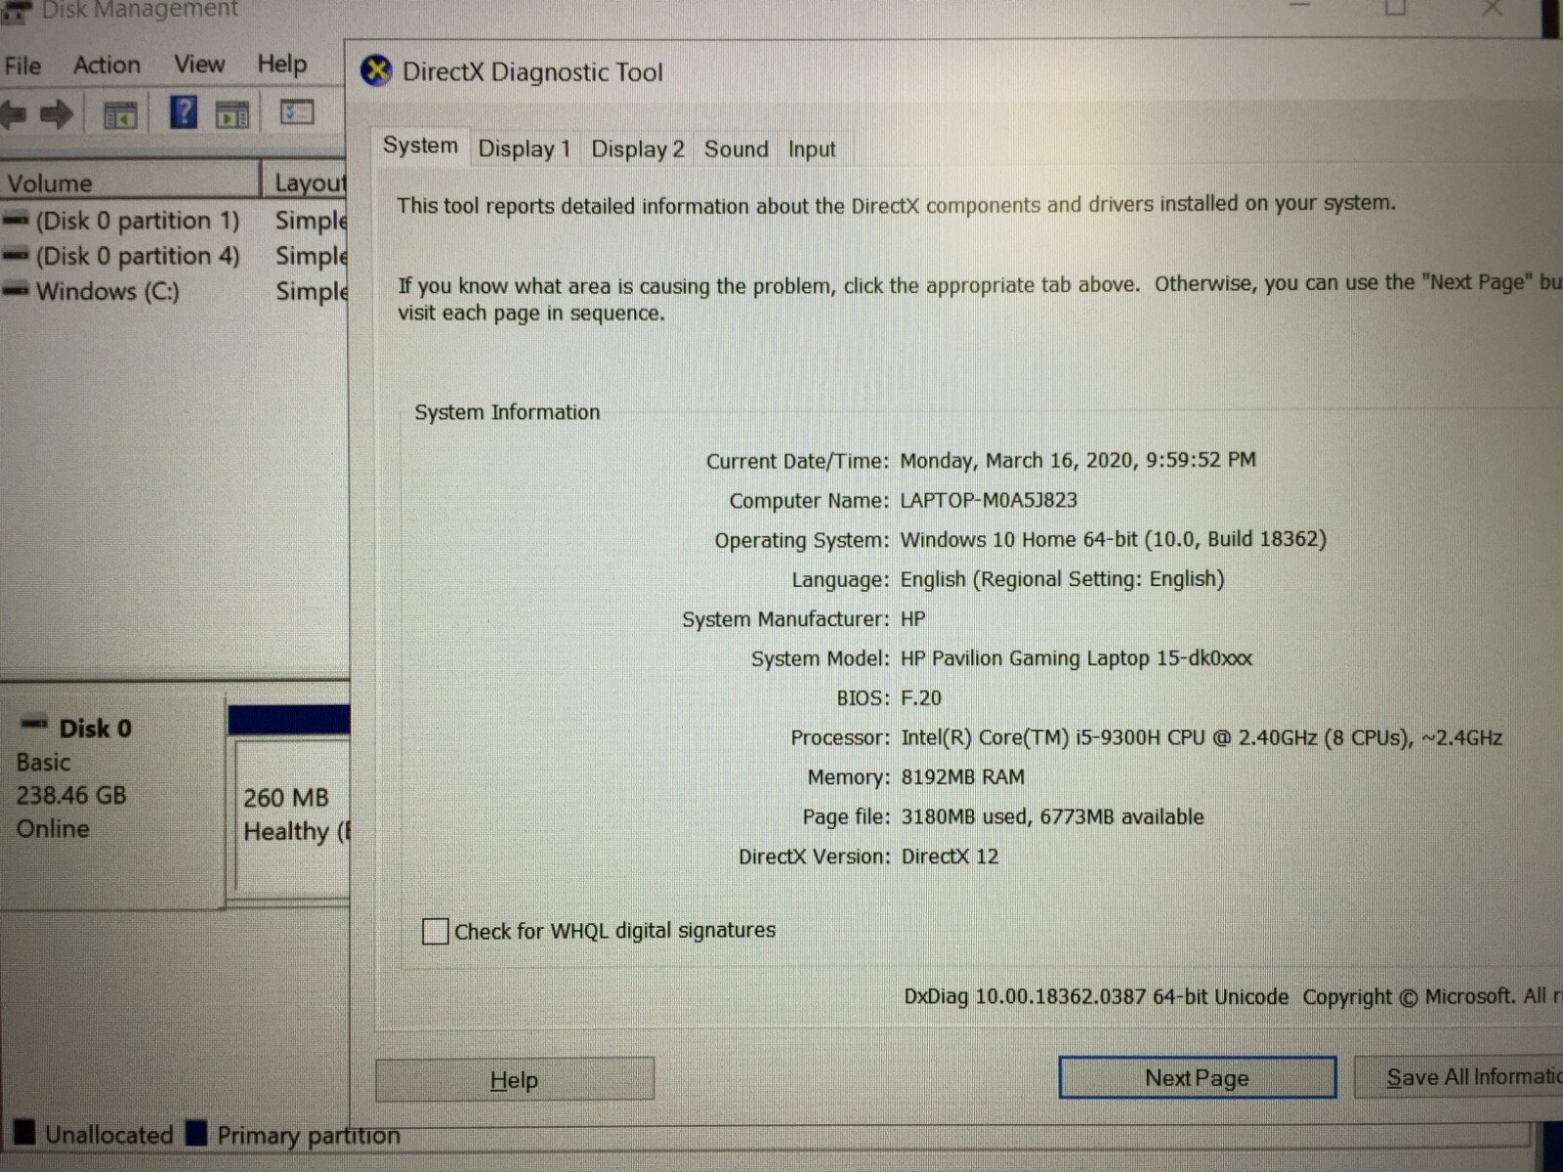
Task: Click the System Manufacturer value HP
Action: [x=912, y=619]
